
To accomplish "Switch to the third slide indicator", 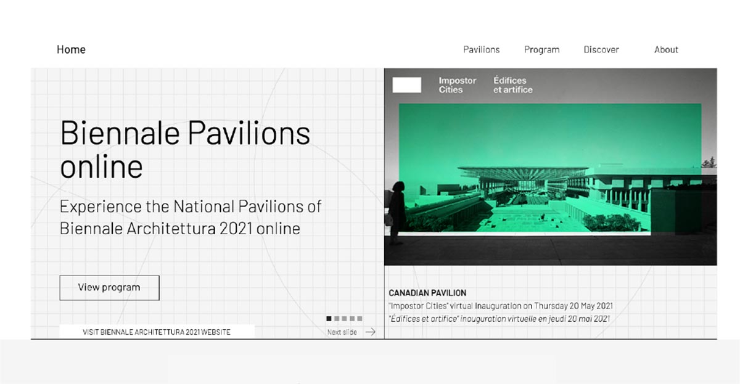I will (344, 319).
